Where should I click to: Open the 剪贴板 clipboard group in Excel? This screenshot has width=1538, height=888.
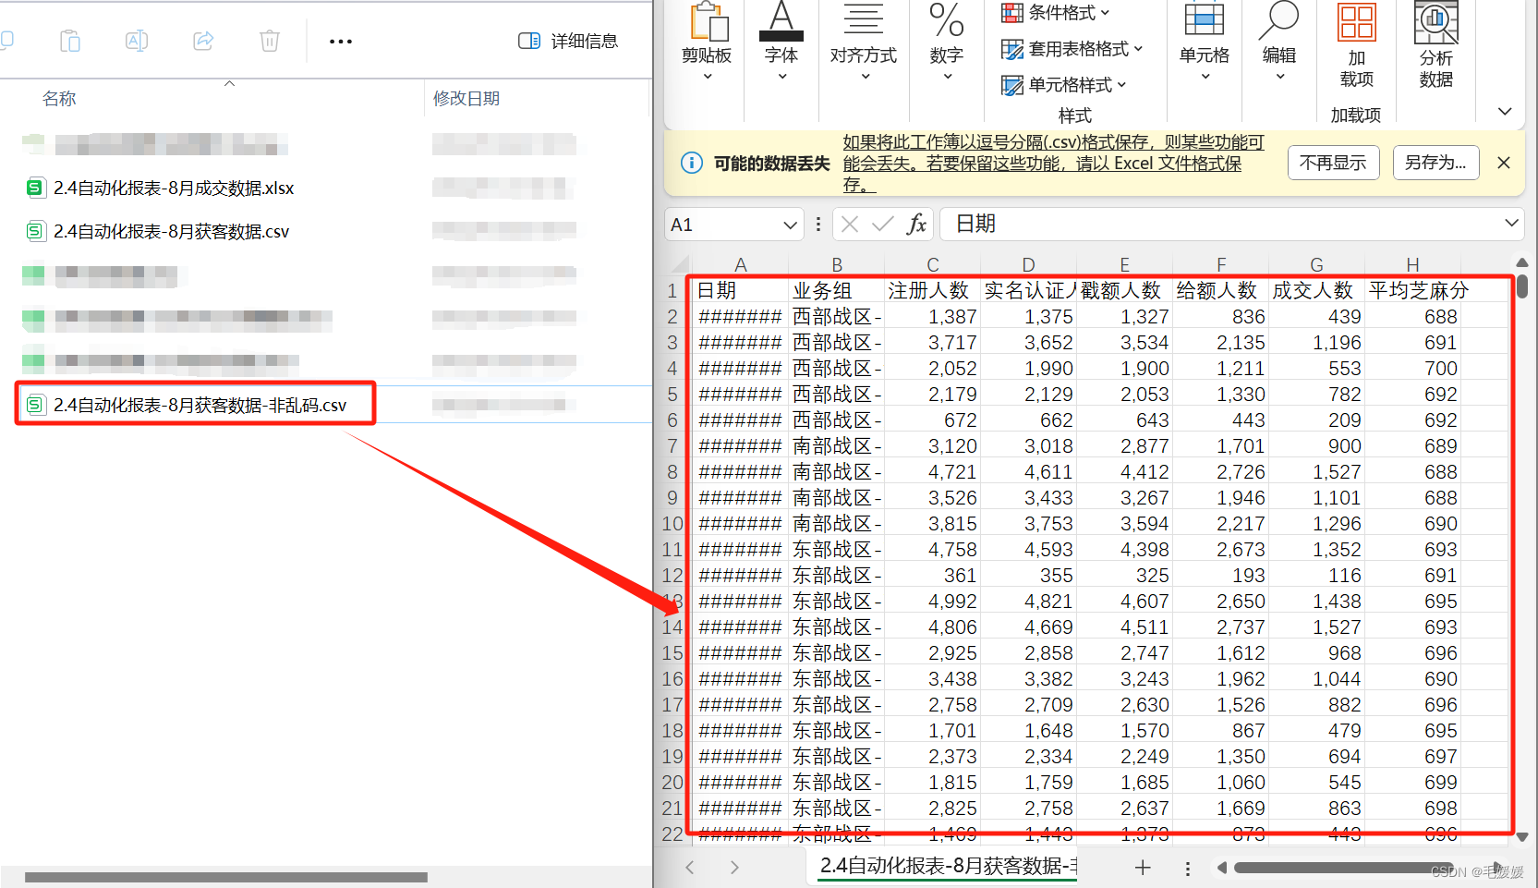[x=707, y=42]
